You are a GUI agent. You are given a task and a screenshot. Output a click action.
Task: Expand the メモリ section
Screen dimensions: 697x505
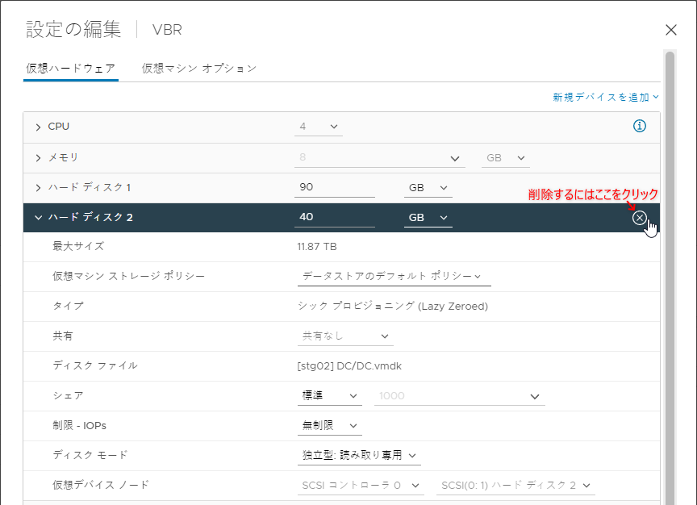pos(38,158)
